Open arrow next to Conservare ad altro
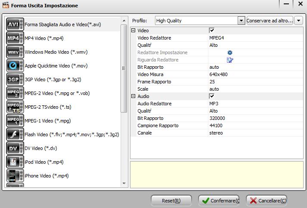Image resolution: width=307 pixels, height=208 pixels. pos(298,21)
